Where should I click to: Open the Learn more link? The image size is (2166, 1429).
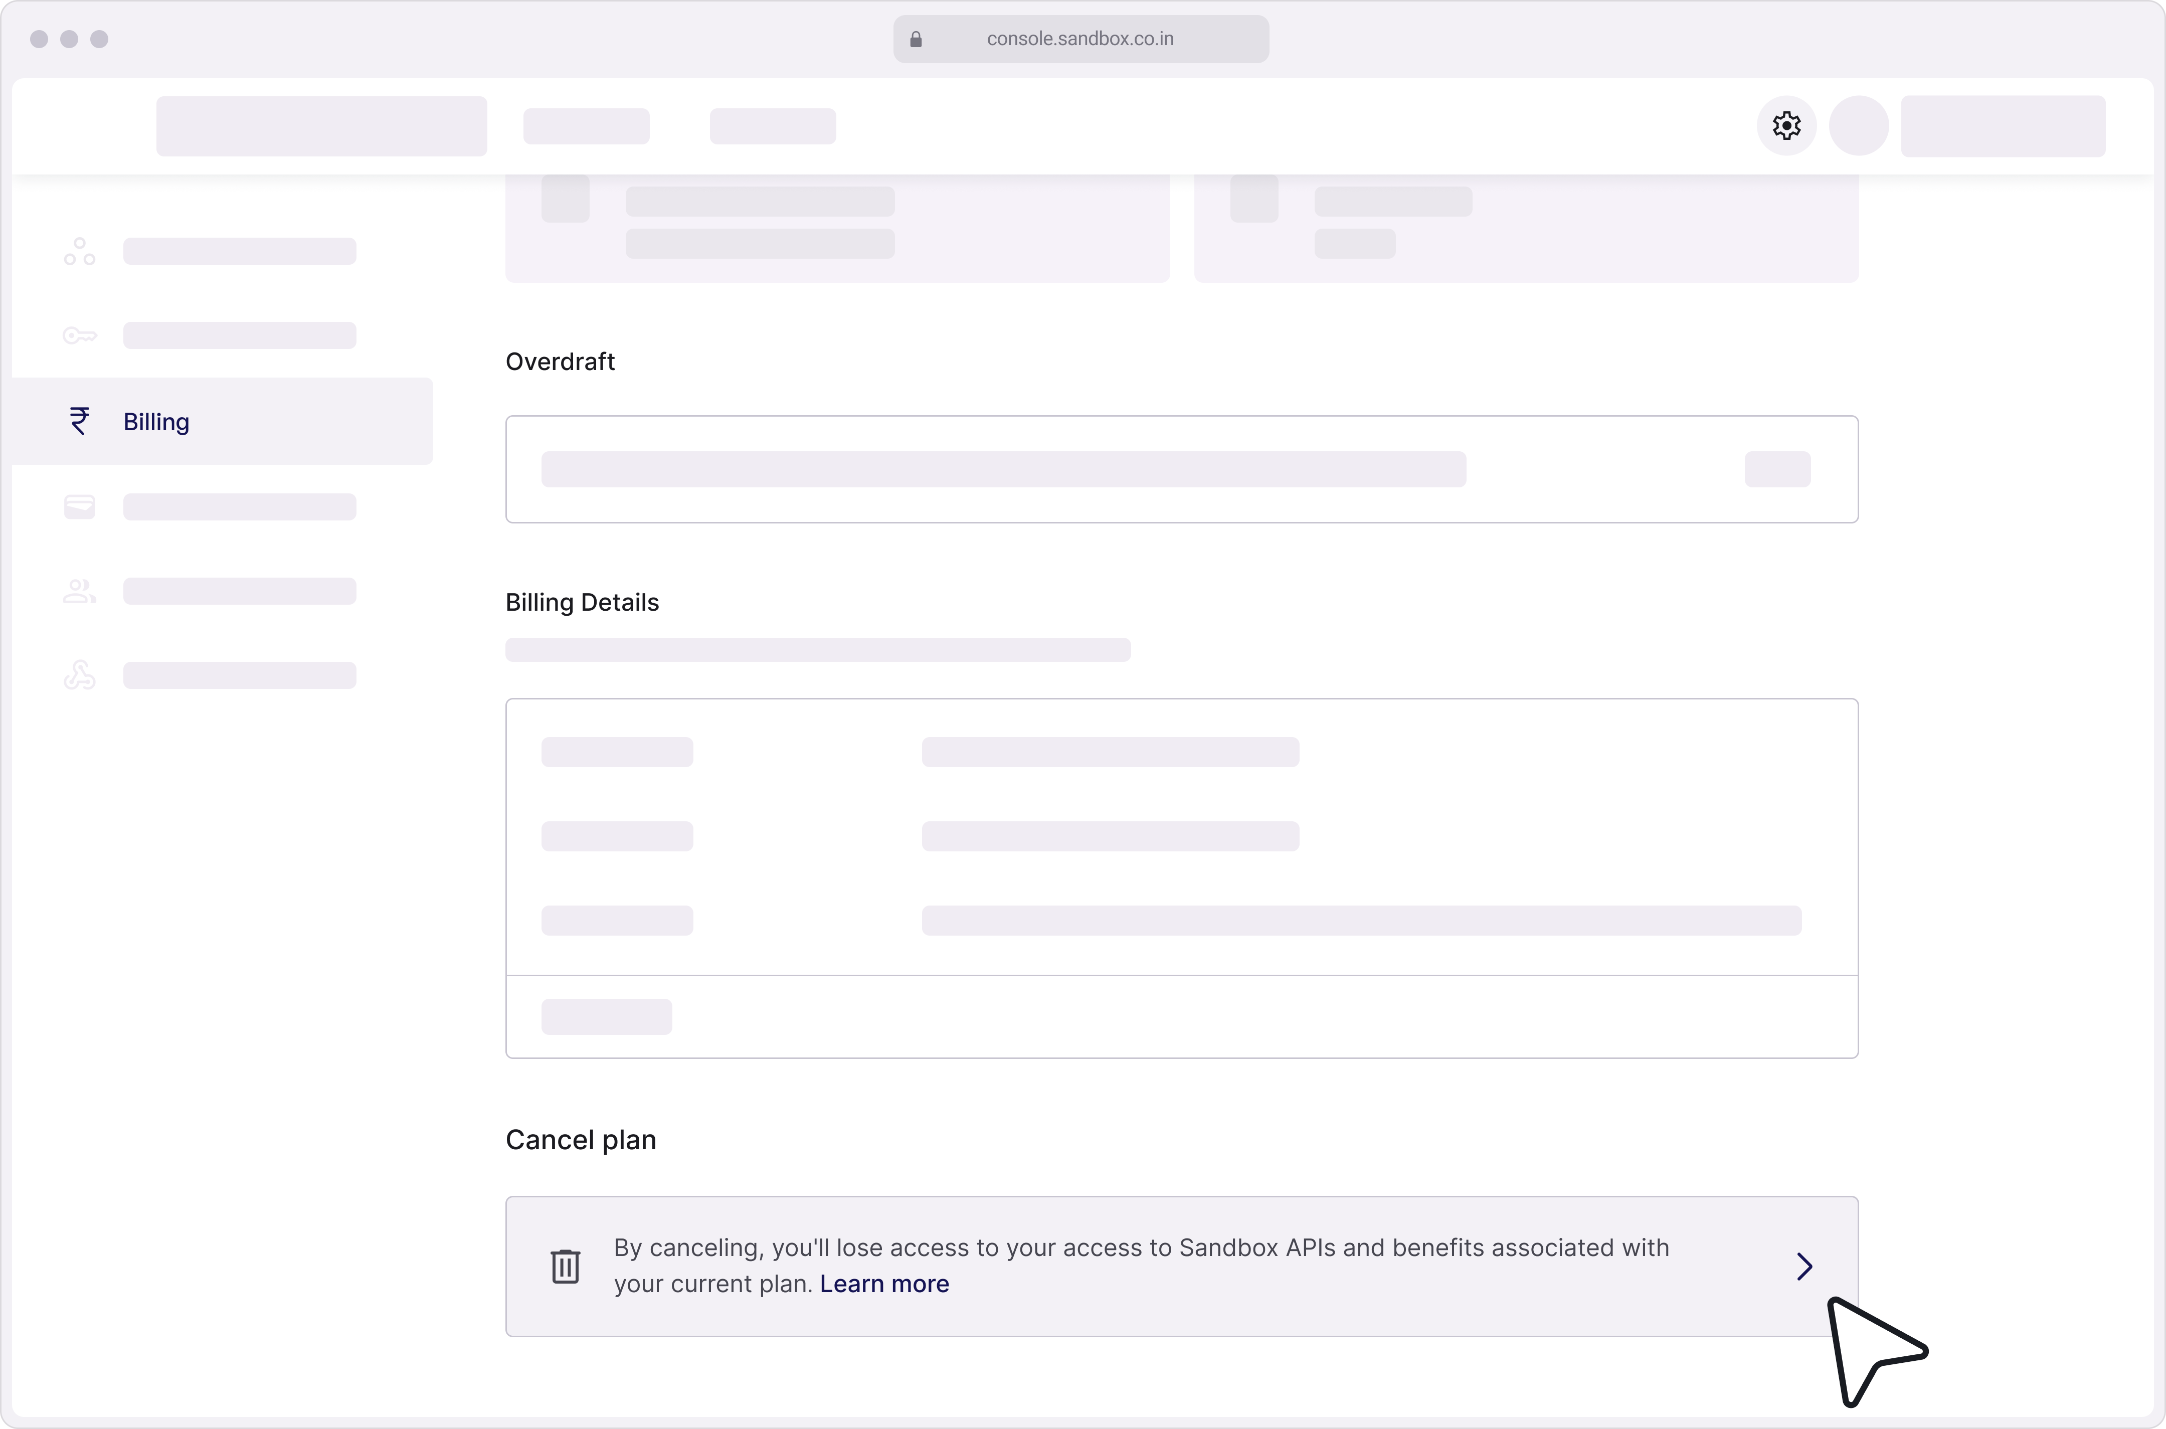[884, 1283]
